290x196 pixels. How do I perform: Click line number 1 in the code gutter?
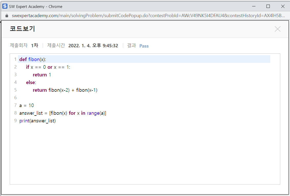point(16,59)
